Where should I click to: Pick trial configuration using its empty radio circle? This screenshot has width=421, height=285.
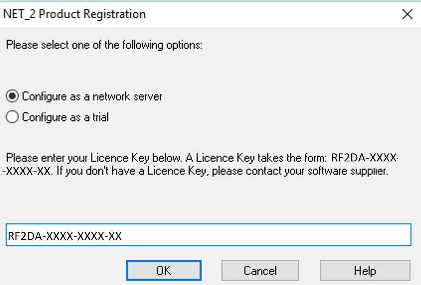click(12, 117)
